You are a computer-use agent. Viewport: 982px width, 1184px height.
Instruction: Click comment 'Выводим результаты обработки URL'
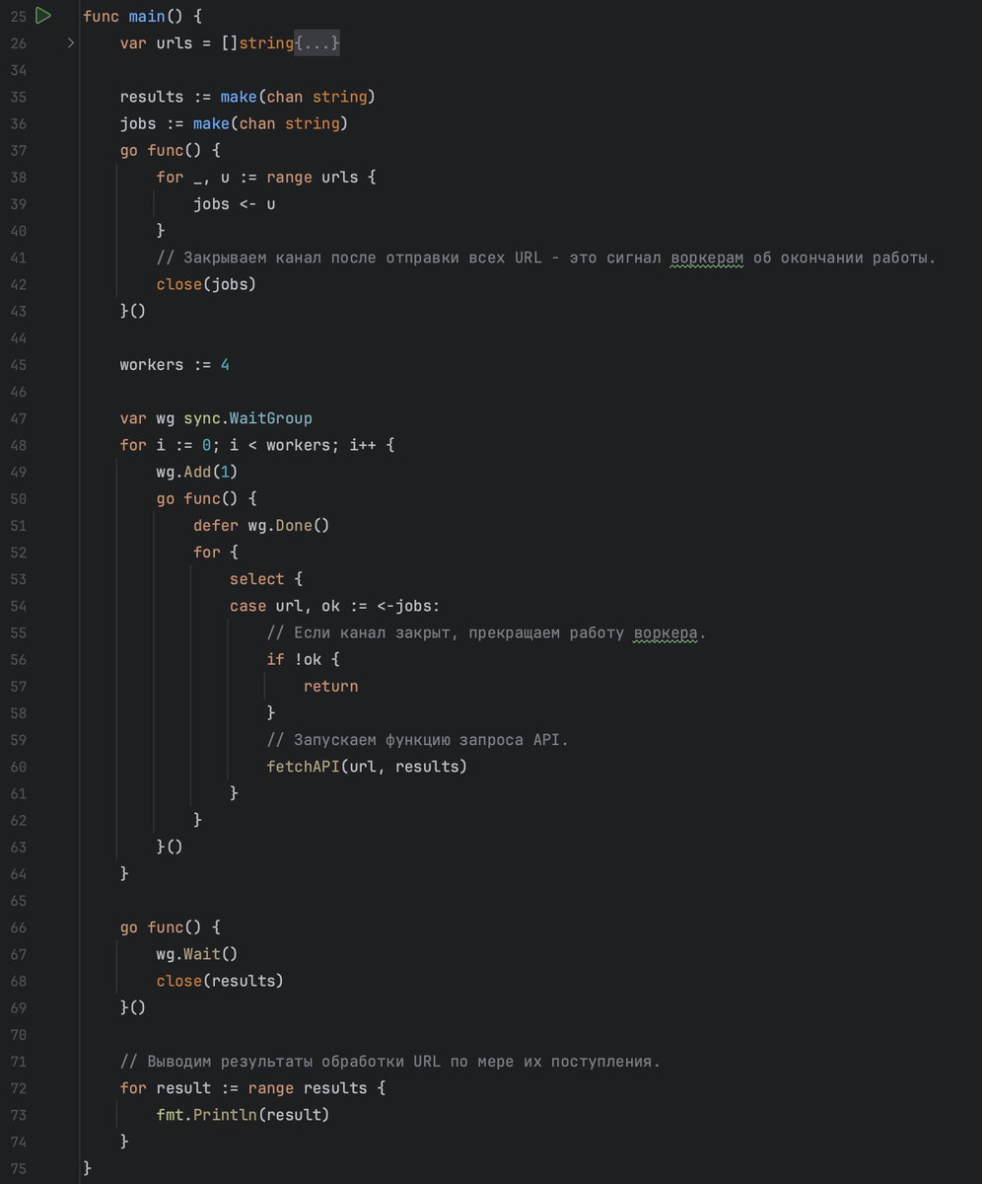[x=294, y=1062]
